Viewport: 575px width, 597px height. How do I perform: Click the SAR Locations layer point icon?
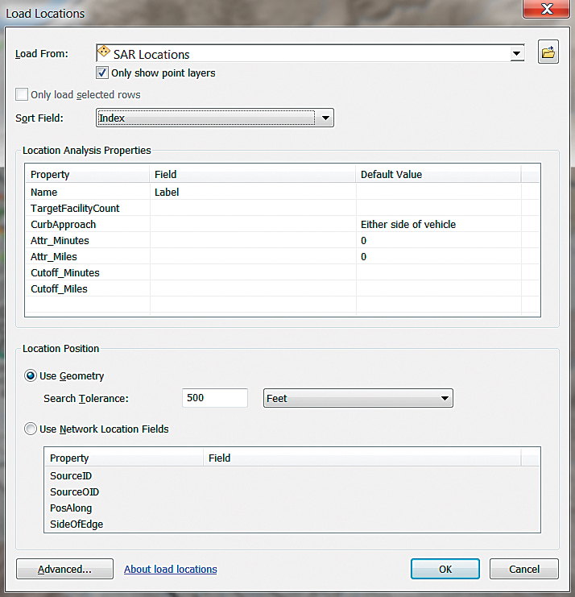(104, 52)
